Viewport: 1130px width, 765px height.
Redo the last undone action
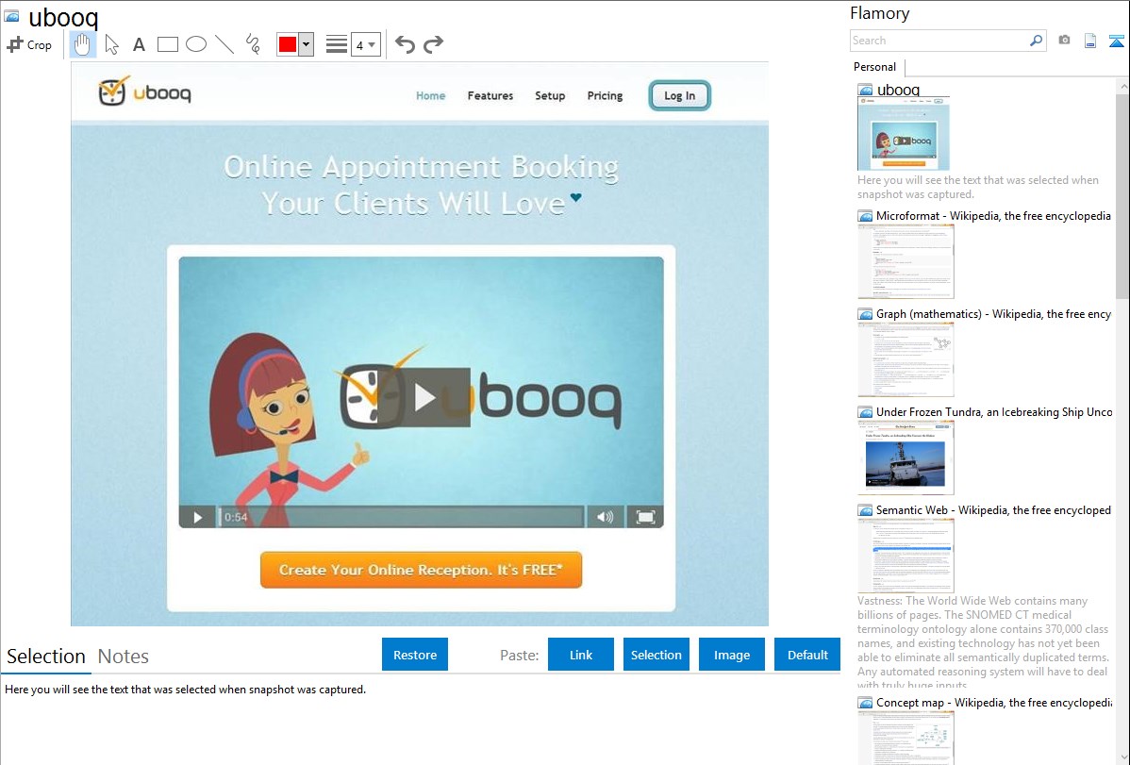click(433, 44)
